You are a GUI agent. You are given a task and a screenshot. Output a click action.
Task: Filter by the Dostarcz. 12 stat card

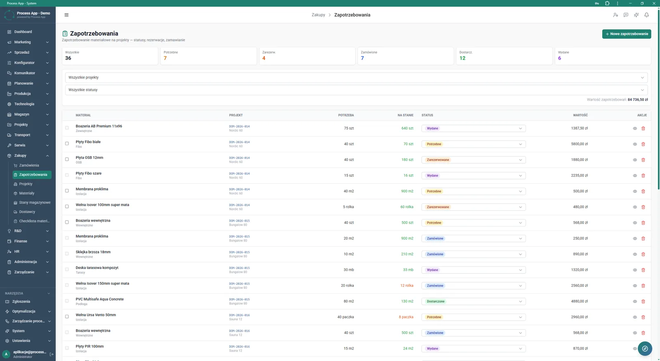pyautogui.click(x=504, y=56)
